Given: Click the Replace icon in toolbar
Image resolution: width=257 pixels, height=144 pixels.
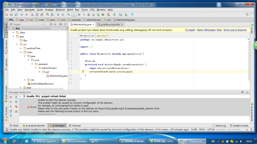Looking at the screenshot, I should tap(52, 15).
